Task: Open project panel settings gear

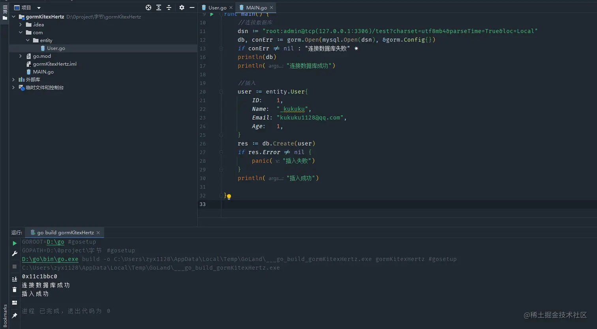Action: point(182,8)
